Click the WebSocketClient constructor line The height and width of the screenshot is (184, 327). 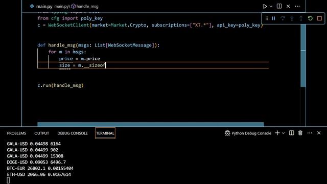tap(150, 25)
